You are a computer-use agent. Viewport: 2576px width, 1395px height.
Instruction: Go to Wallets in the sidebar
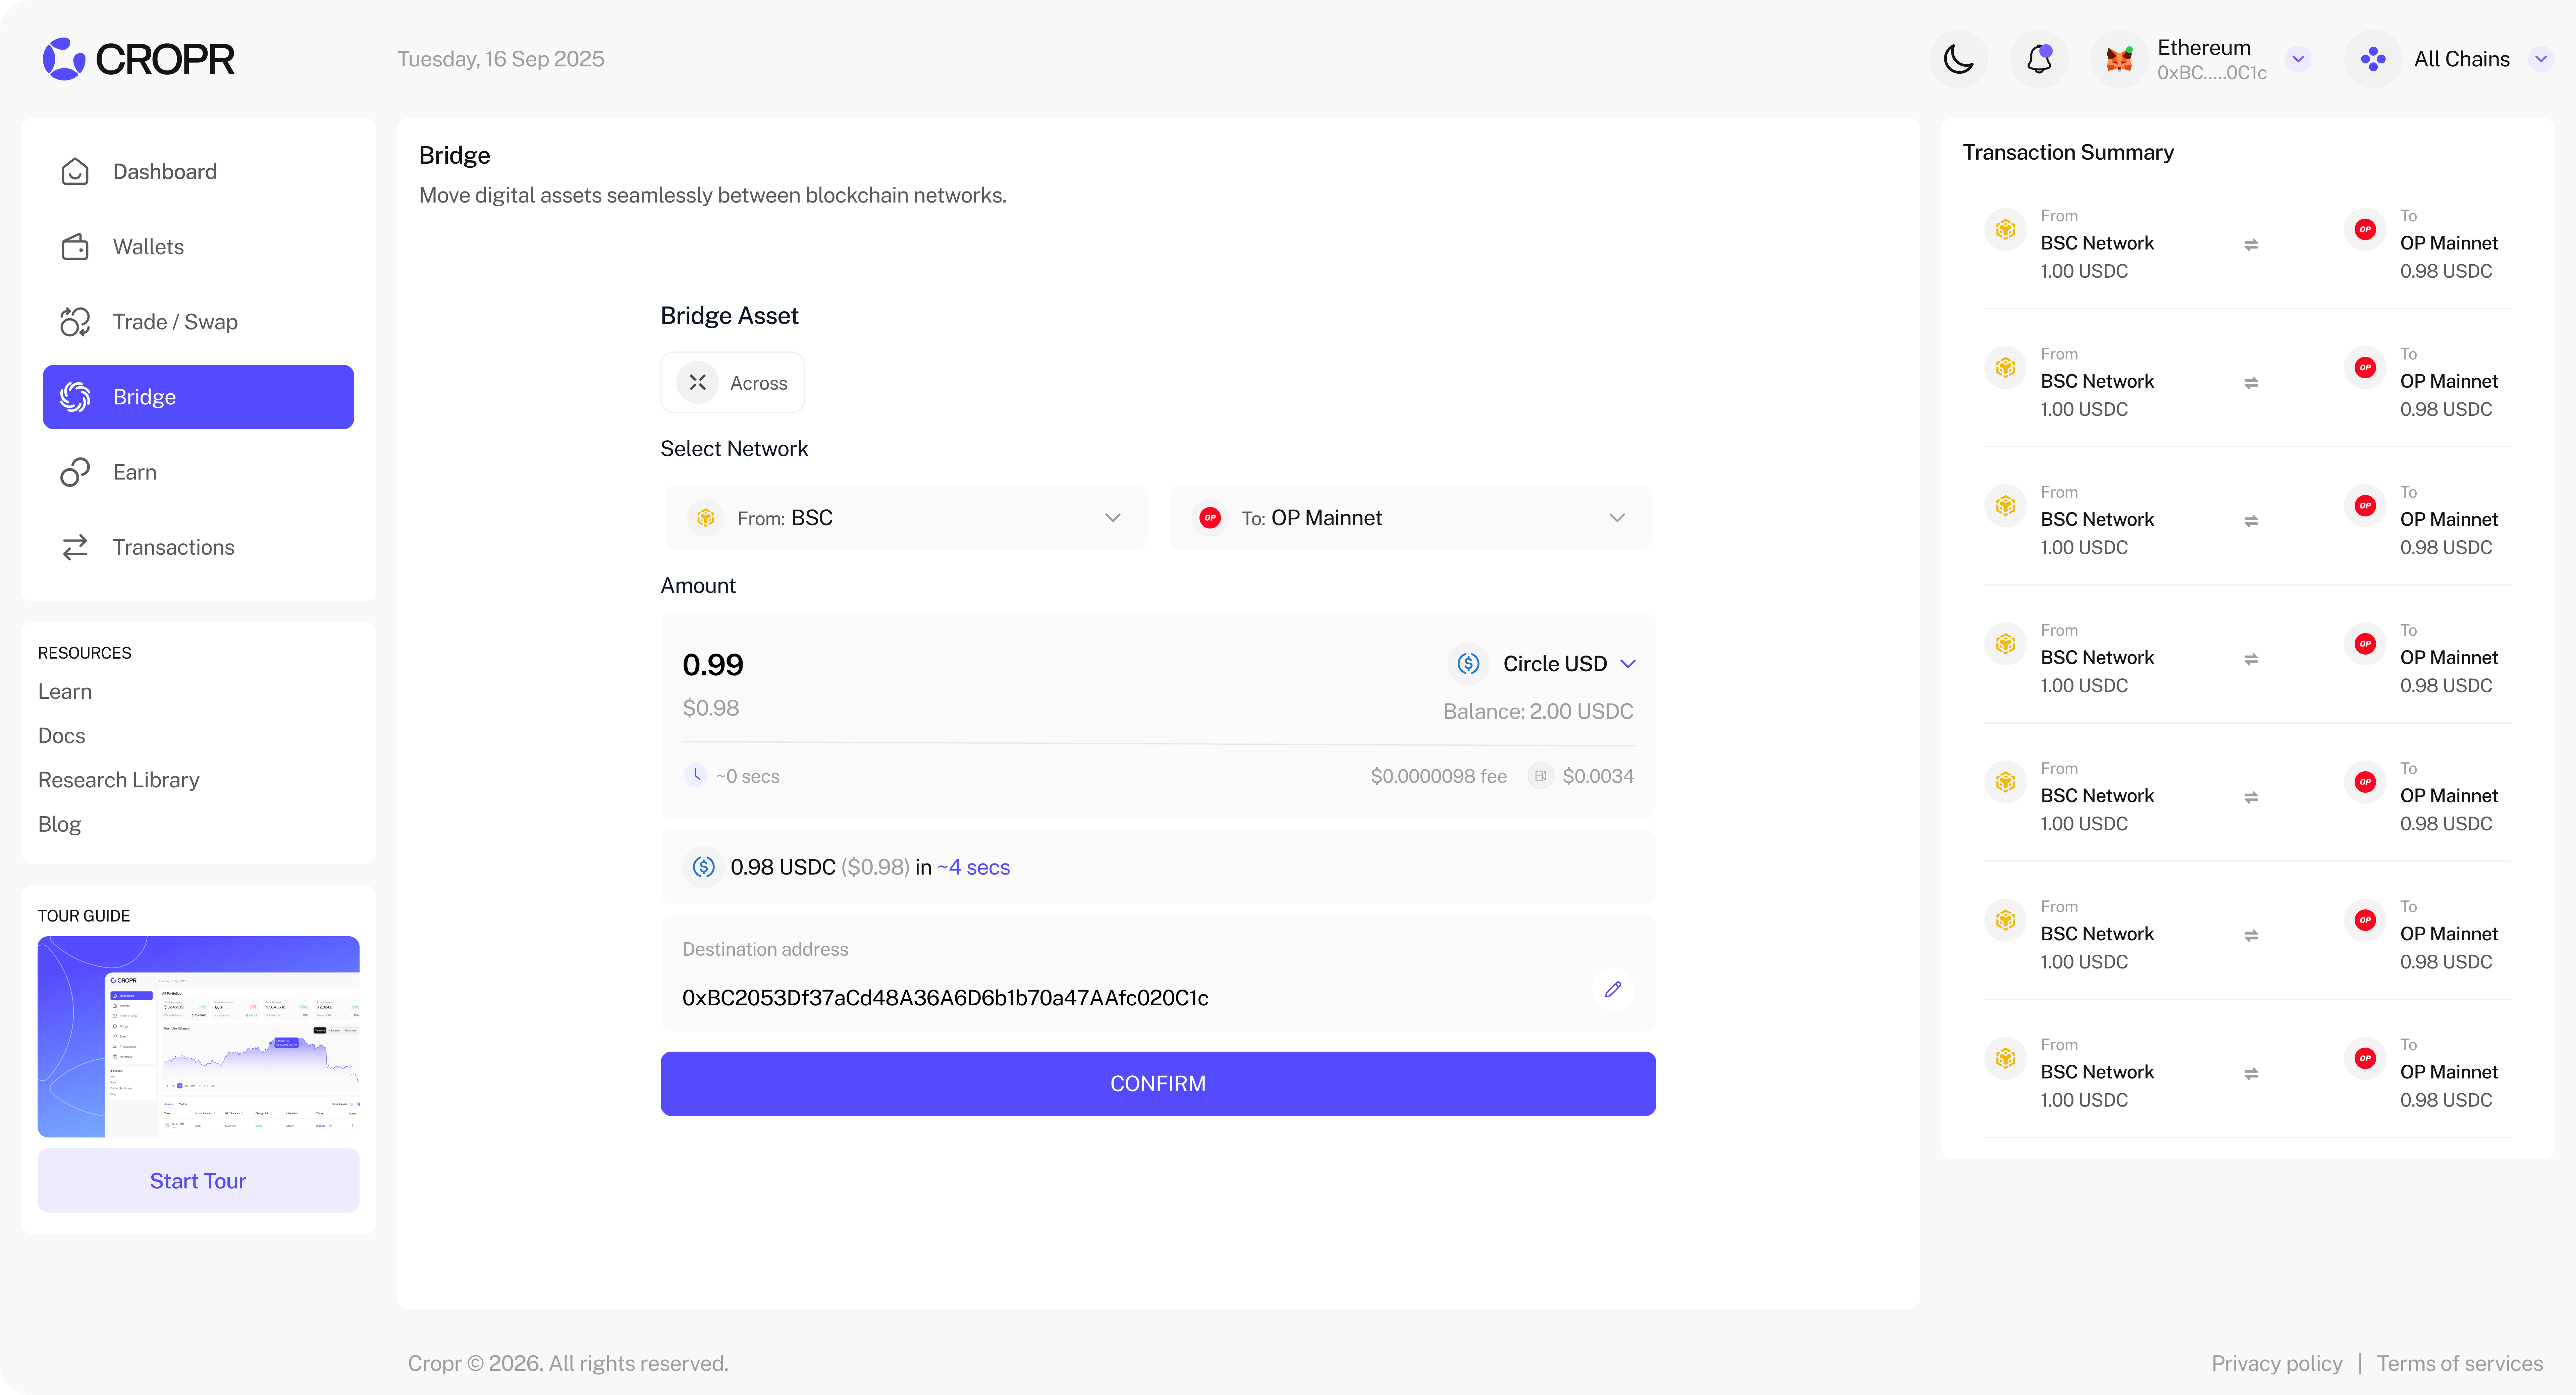(x=198, y=247)
